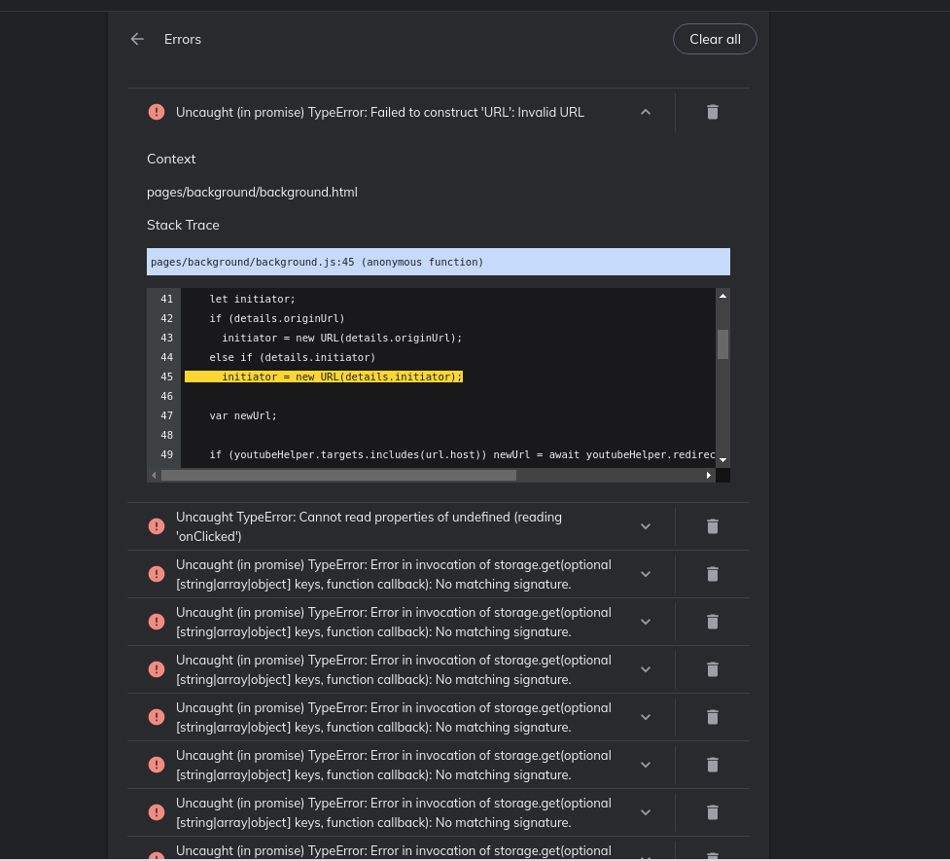Expand the fourth storage.get error entry
The width and height of the screenshot is (950, 861).
[645, 717]
